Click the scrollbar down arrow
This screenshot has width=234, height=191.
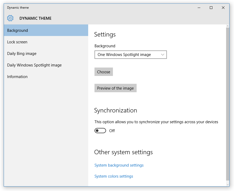(228, 185)
